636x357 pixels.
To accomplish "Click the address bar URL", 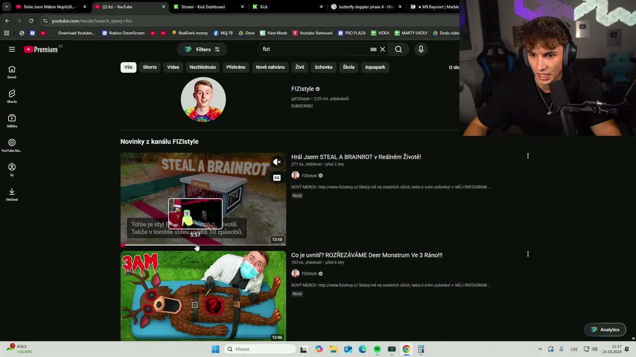I will [91, 21].
